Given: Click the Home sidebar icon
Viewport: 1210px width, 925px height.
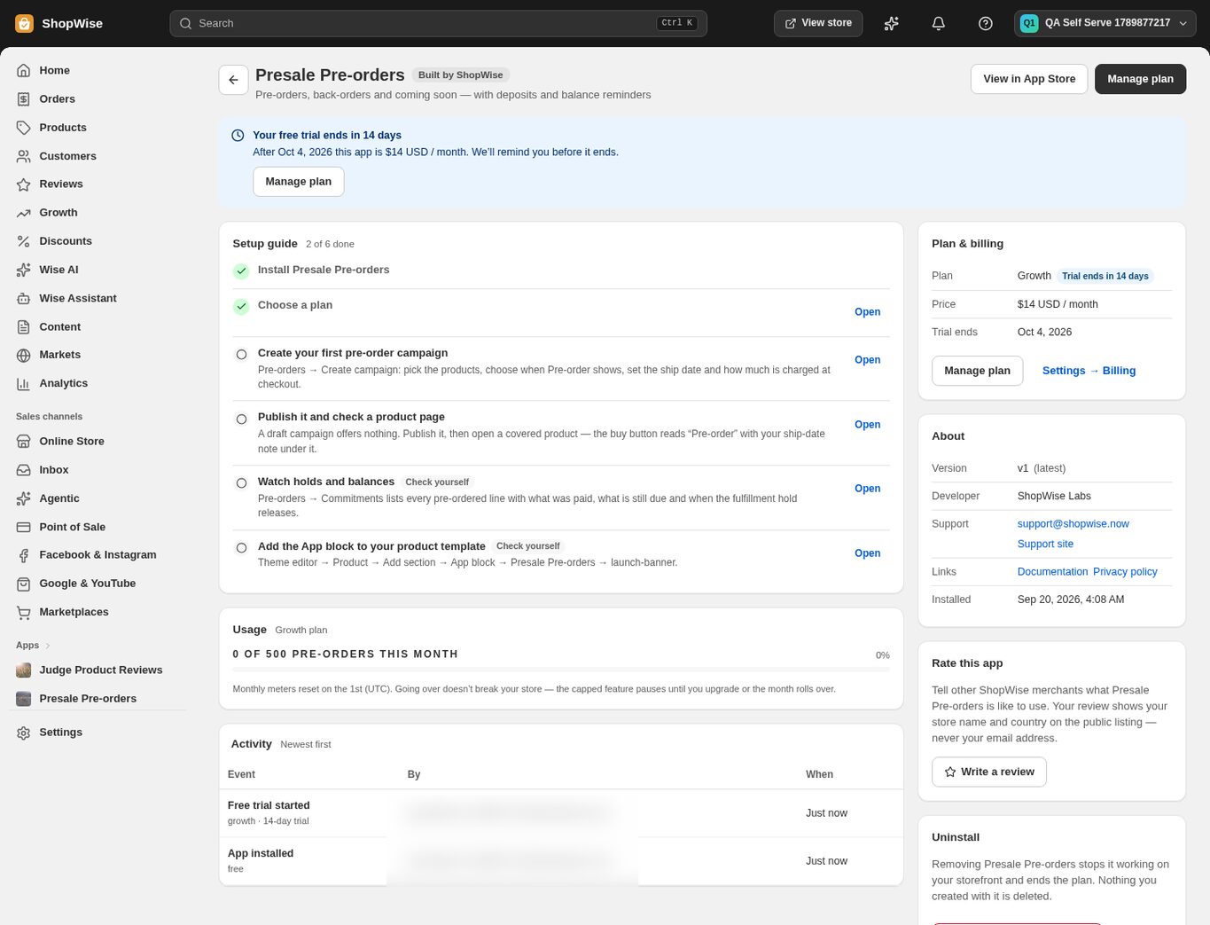Looking at the screenshot, I should 24,70.
